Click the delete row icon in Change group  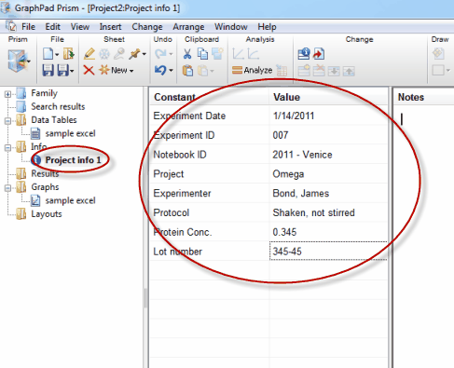(319, 71)
